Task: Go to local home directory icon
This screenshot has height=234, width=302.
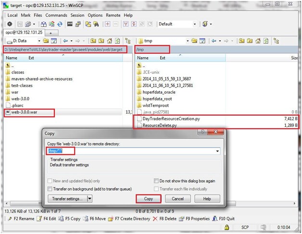Action: 109,41
